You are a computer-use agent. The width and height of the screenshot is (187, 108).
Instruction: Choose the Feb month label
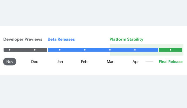coord(84,62)
